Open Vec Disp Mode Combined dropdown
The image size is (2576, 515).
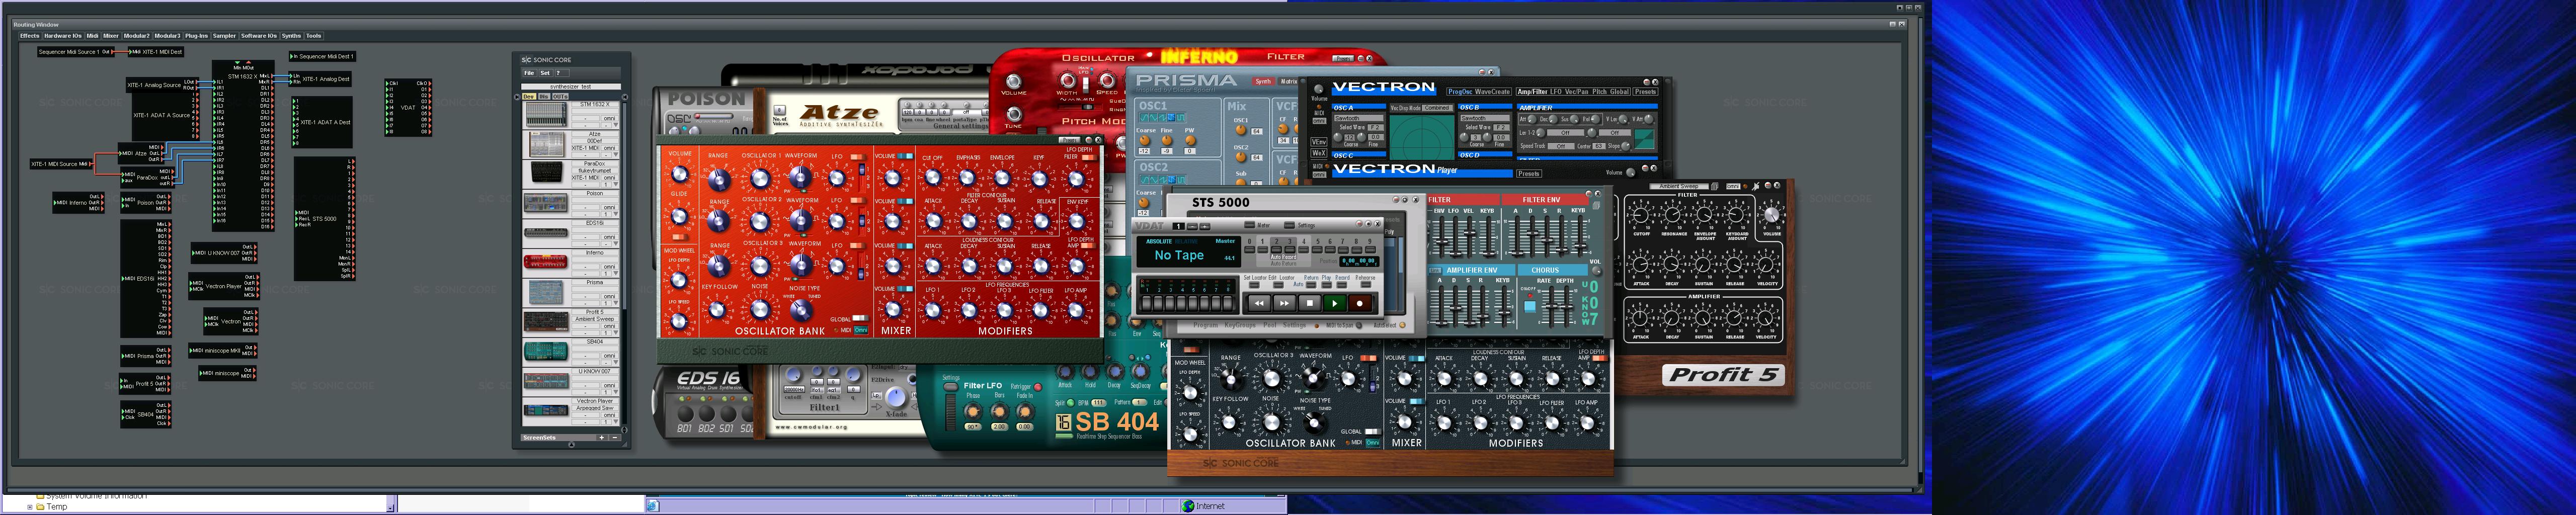1437,108
